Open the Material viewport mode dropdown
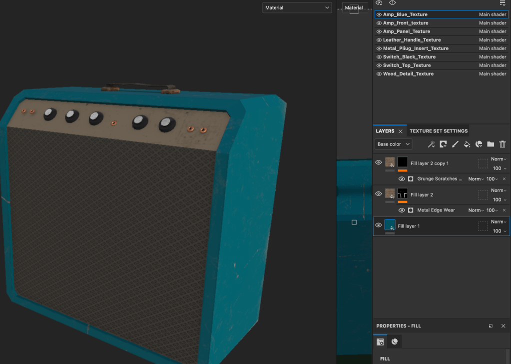Viewport: 511px width, 364px height. tap(297, 7)
